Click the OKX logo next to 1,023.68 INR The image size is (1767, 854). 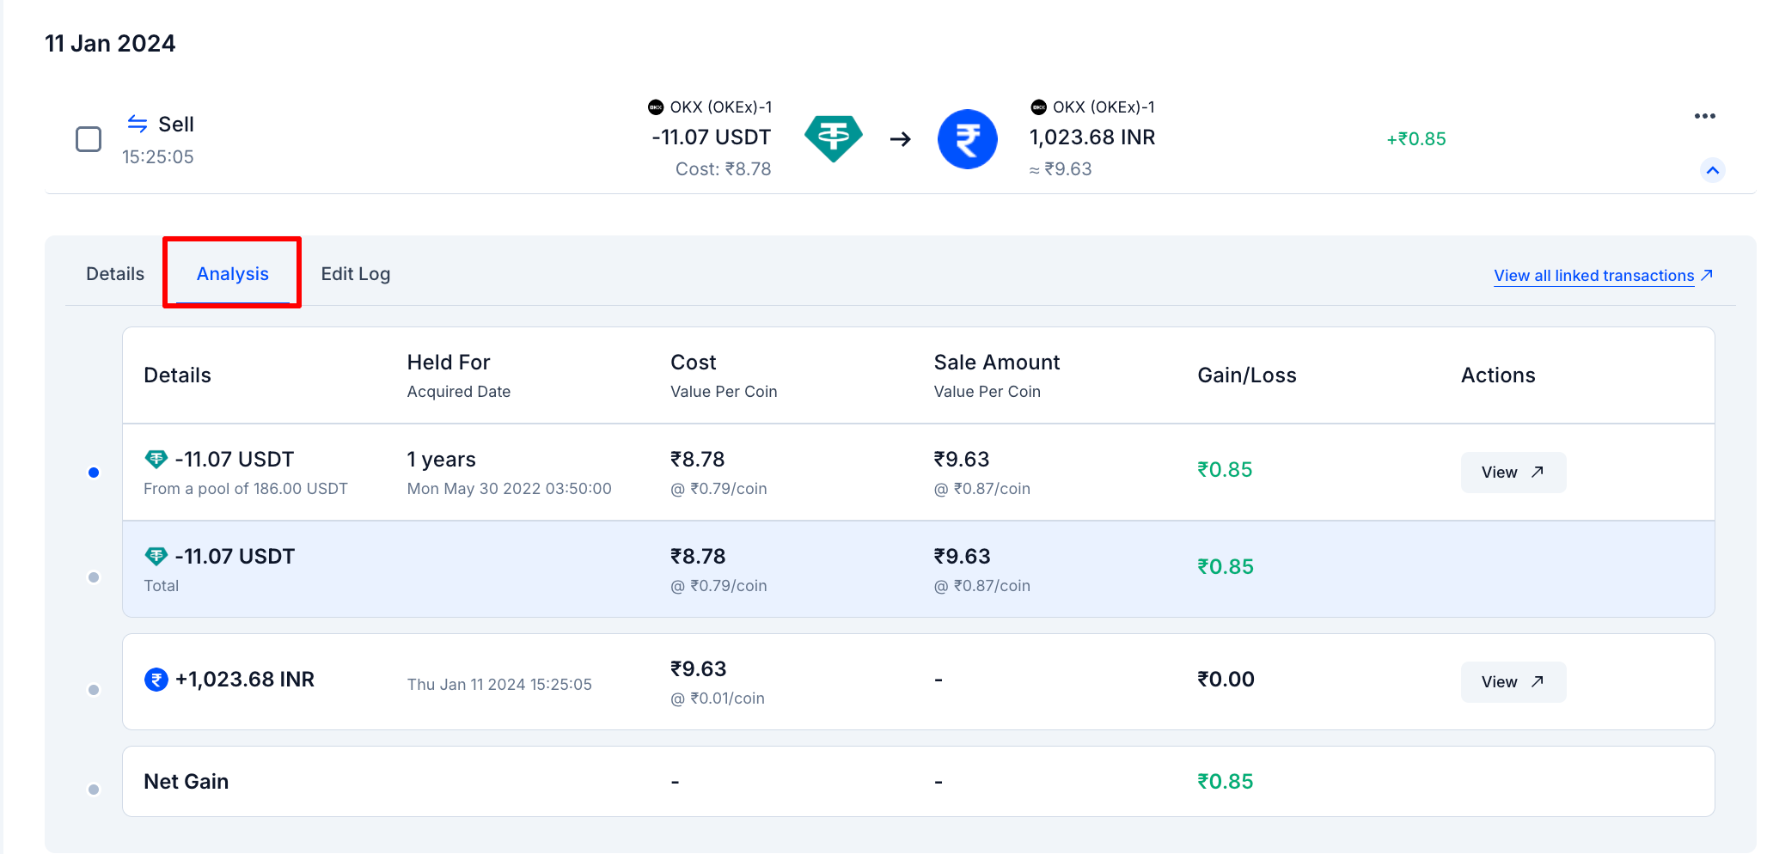pyautogui.click(x=1038, y=107)
